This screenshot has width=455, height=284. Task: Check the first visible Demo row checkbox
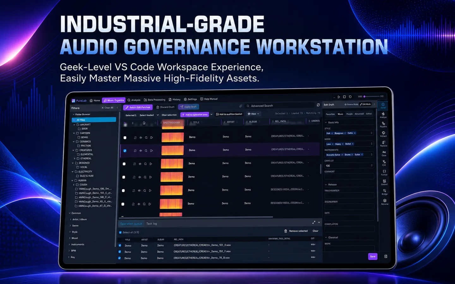pyautogui.click(x=125, y=138)
